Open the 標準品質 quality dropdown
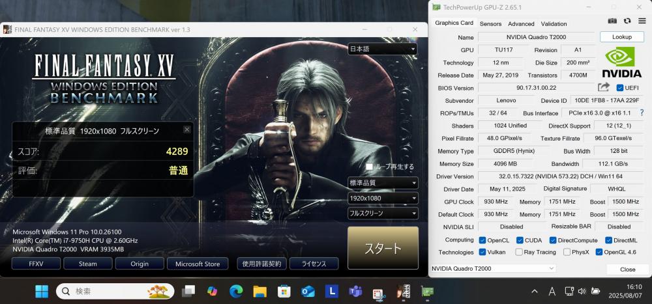This screenshot has width=652, height=304. coord(383,183)
